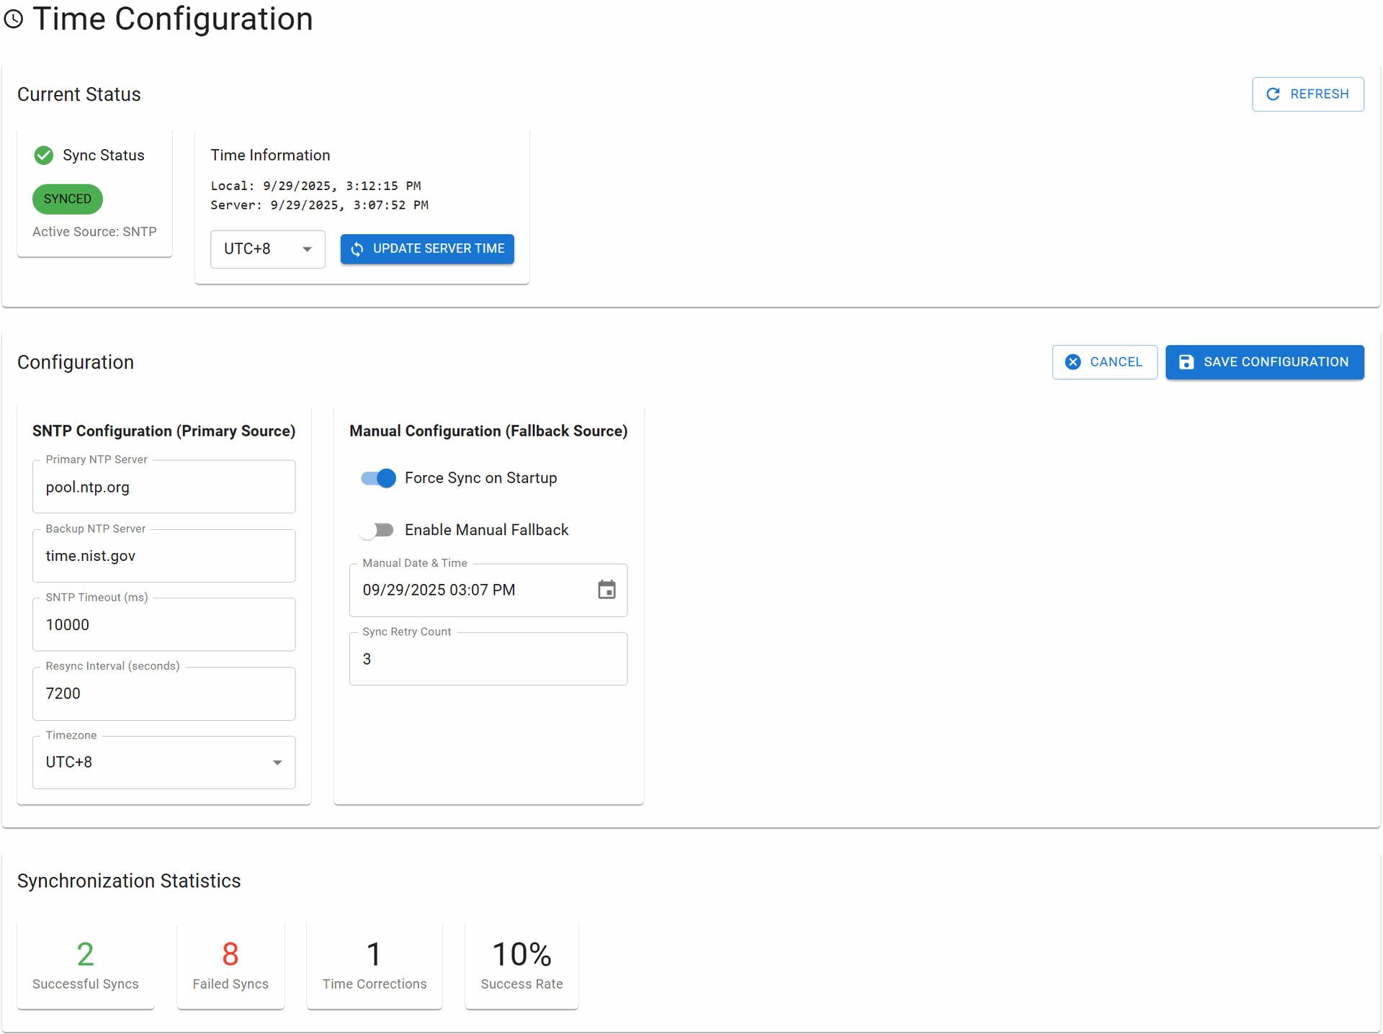The height and width of the screenshot is (1034, 1383).
Task: Click into the Backup NTP Server field
Action: point(164,556)
